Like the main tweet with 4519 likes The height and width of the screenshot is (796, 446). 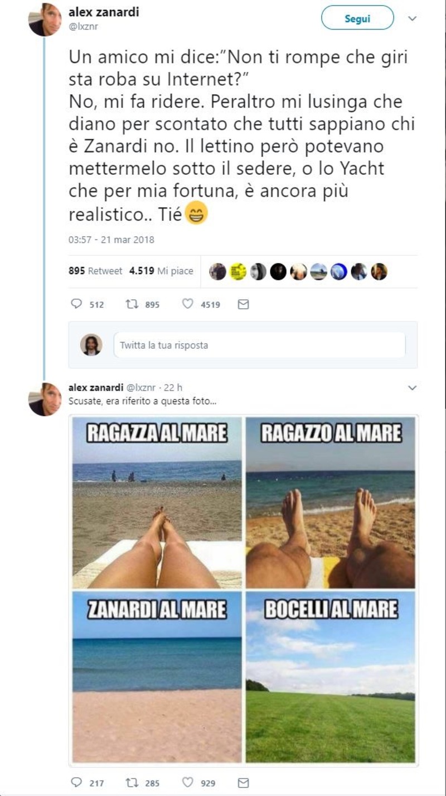(188, 304)
